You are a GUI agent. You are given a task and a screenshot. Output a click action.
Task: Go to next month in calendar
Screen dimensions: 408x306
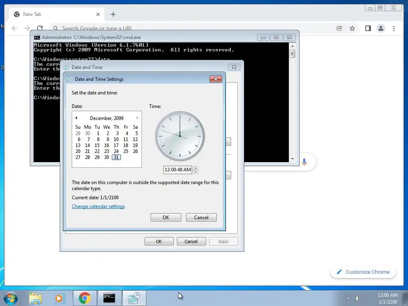[137, 118]
